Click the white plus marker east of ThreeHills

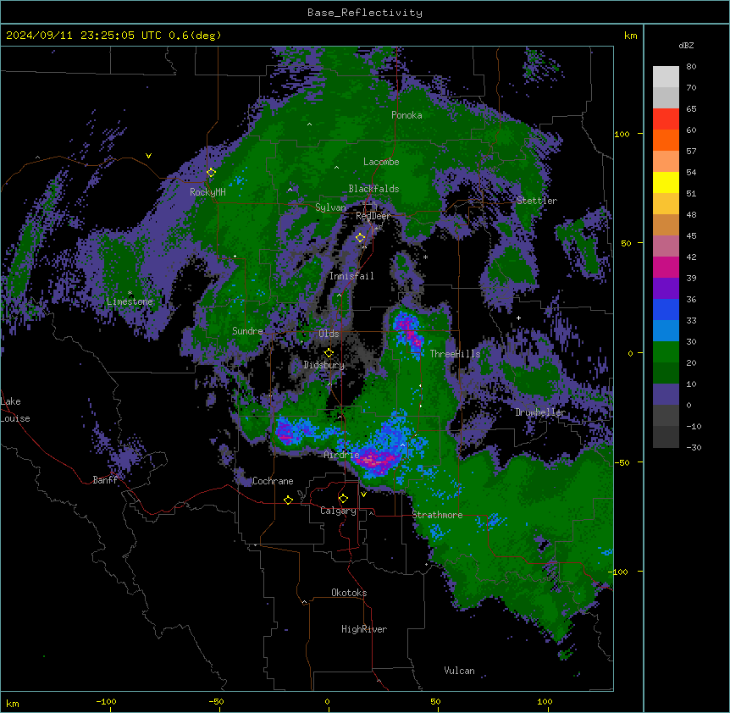[x=518, y=318]
